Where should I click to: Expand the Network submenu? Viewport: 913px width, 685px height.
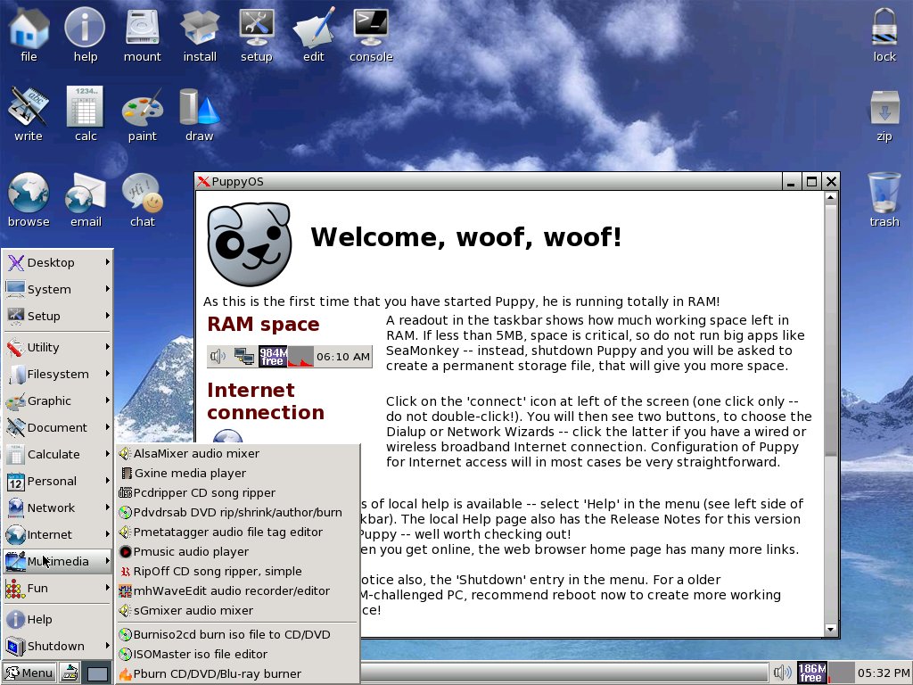click(57, 508)
